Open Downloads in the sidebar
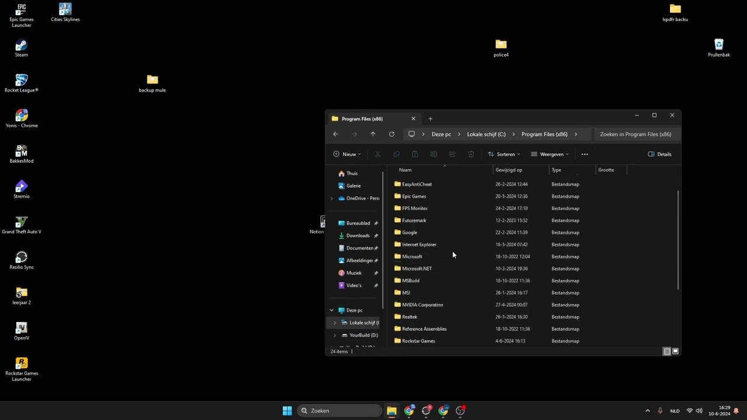The height and width of the screenshot is (420, 747). click(x=358, y=236)
